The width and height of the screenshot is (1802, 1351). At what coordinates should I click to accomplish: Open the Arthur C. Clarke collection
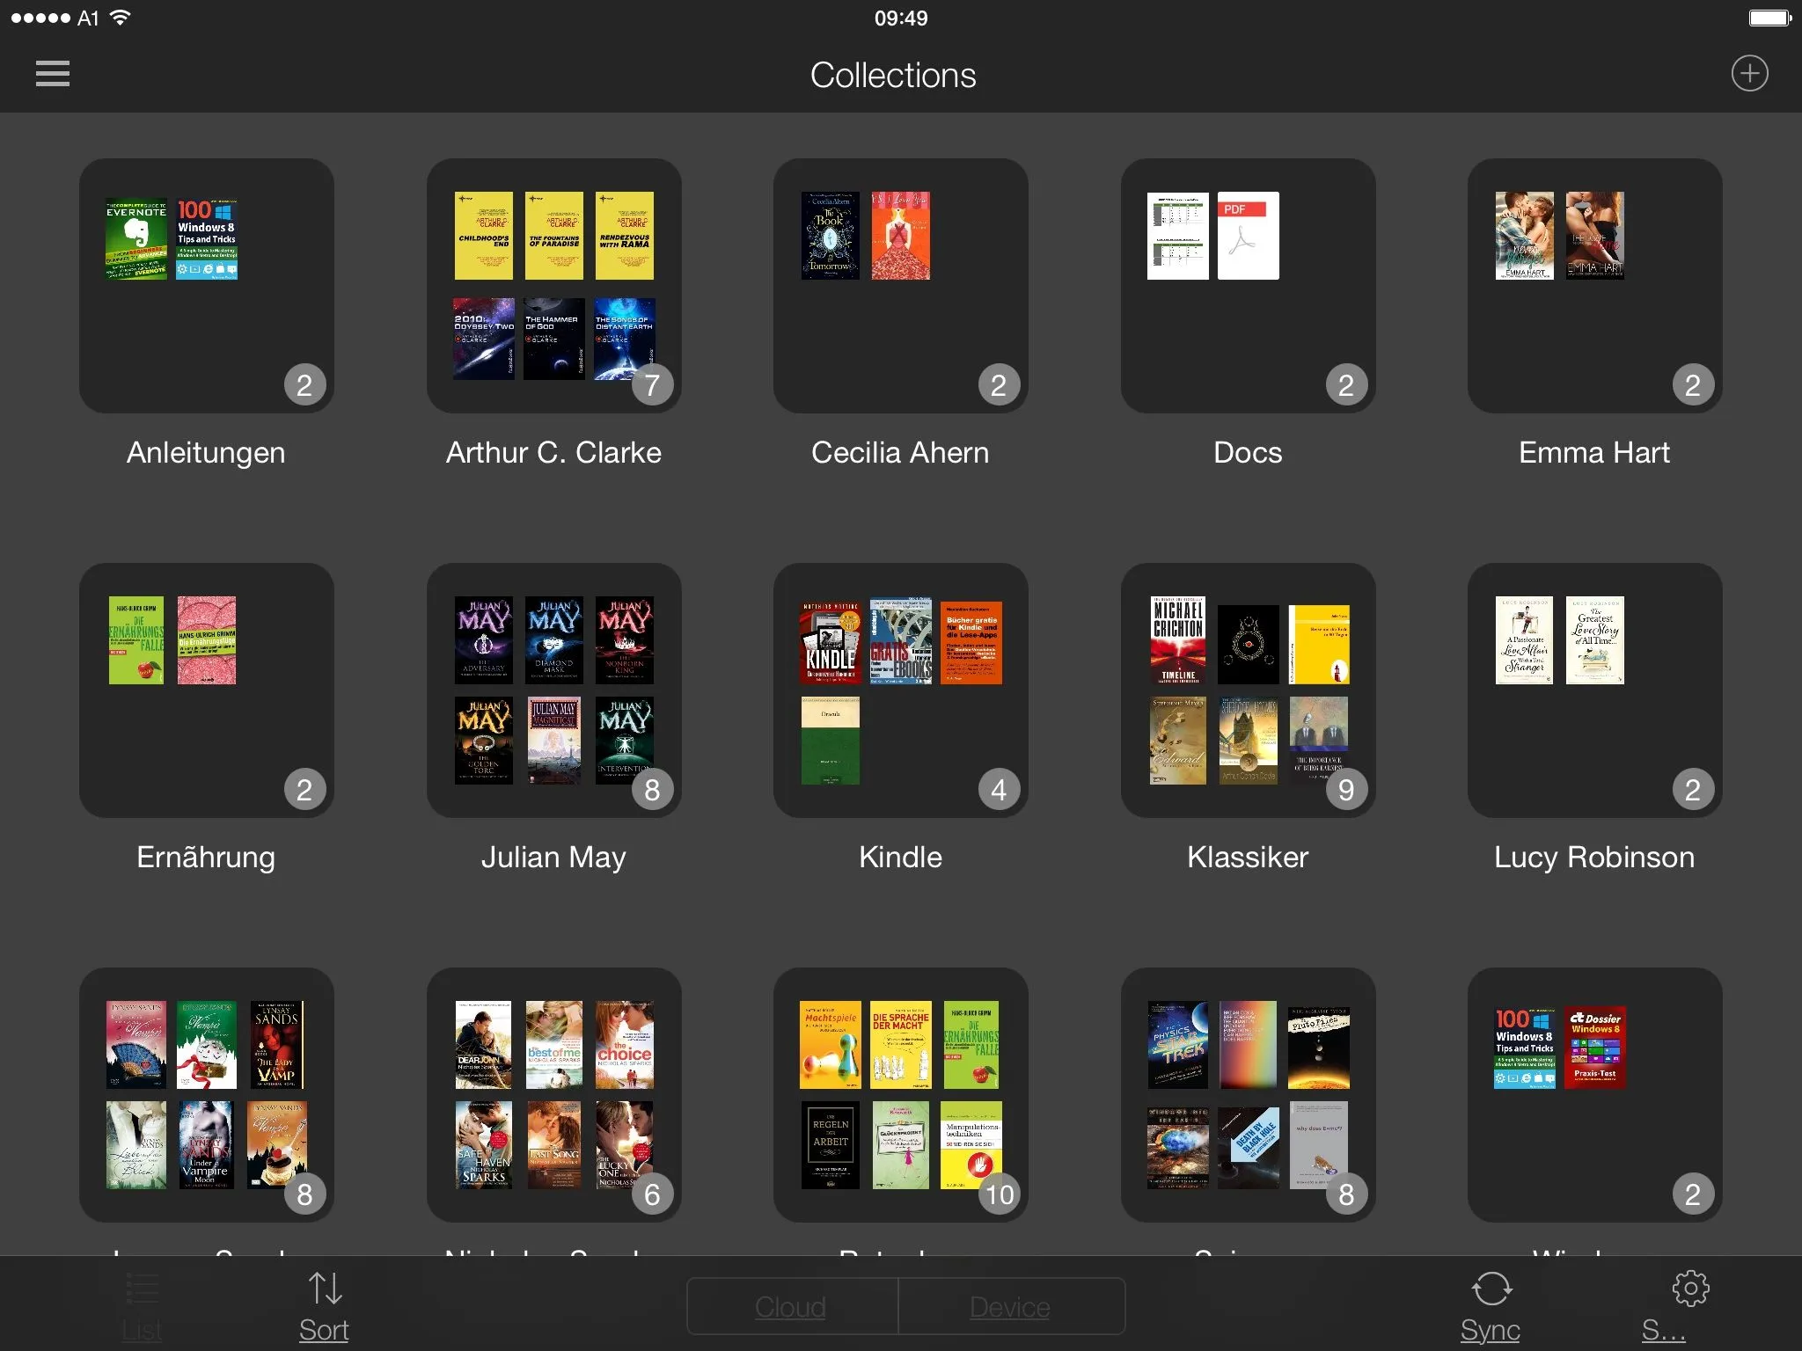[553, 287]
